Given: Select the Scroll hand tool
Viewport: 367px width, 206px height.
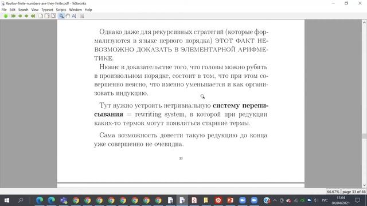Looking at the screenshot, I should click(68, 16).
